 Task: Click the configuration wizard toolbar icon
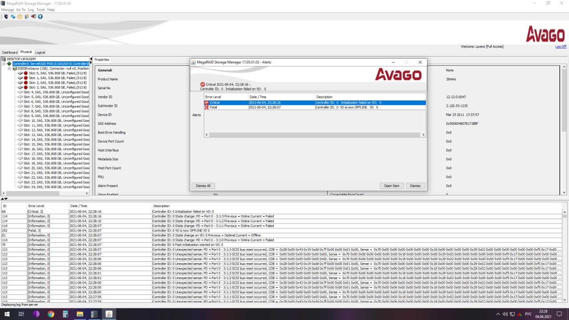pos(27,16)
